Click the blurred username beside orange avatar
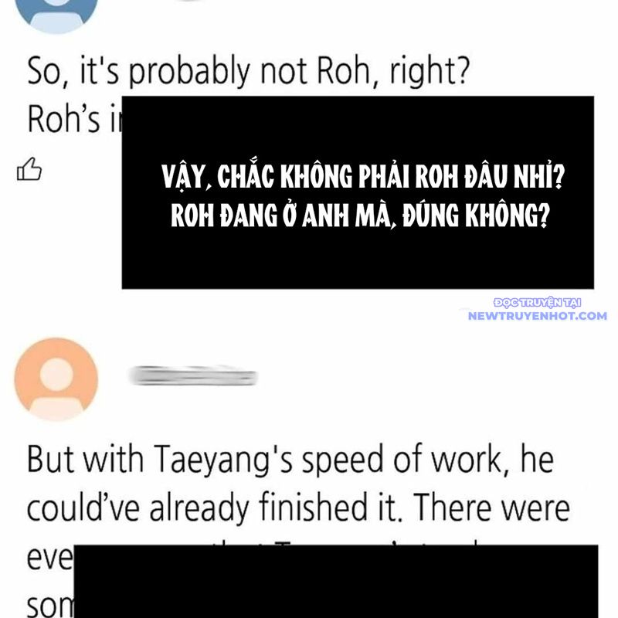The image size is (618, 618). [193, 375]
